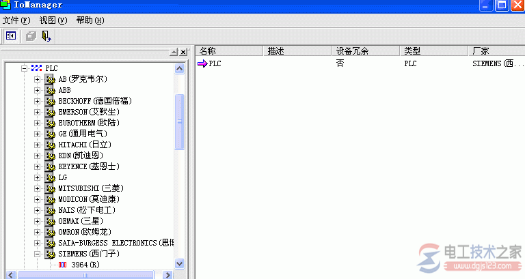The width and height of the screenshot is (525, 279).
Task: Click the tree vertical scrollbar thumb
Action: pyautogui.click(x=180, y=121)
